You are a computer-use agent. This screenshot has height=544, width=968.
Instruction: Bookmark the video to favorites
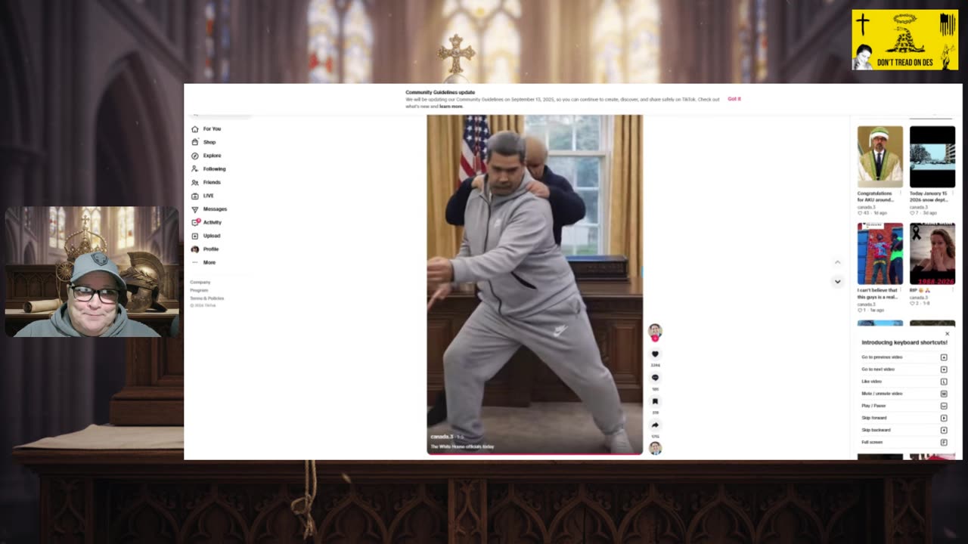click(x=655, y=401)
